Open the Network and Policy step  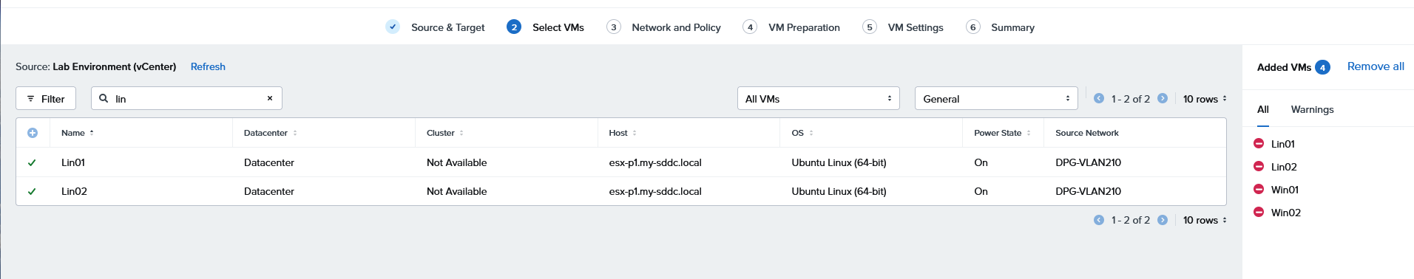[x=676, y=27]
